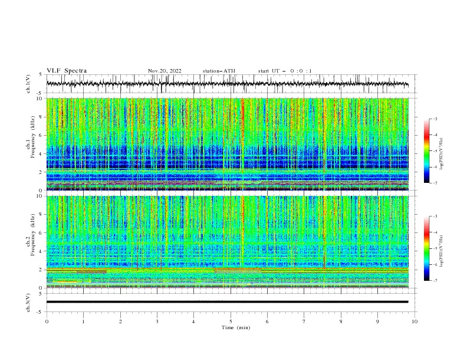Click the "6" kHz tick on ch.1 axis

[41, 135]
